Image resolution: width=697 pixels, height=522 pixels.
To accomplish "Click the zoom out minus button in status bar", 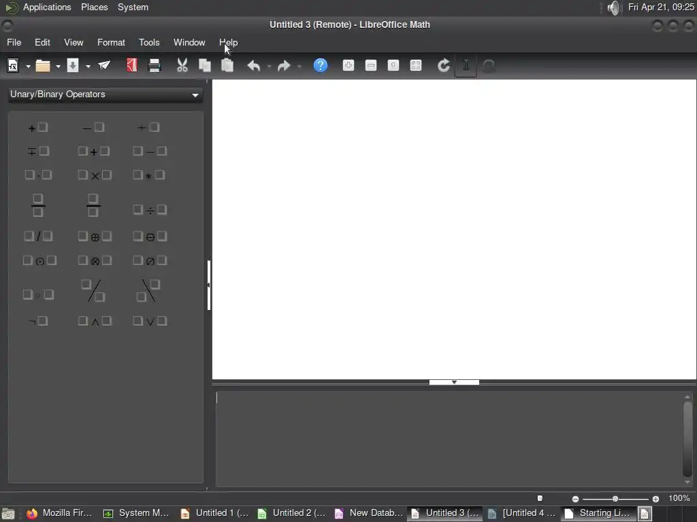I will [575, 499].
